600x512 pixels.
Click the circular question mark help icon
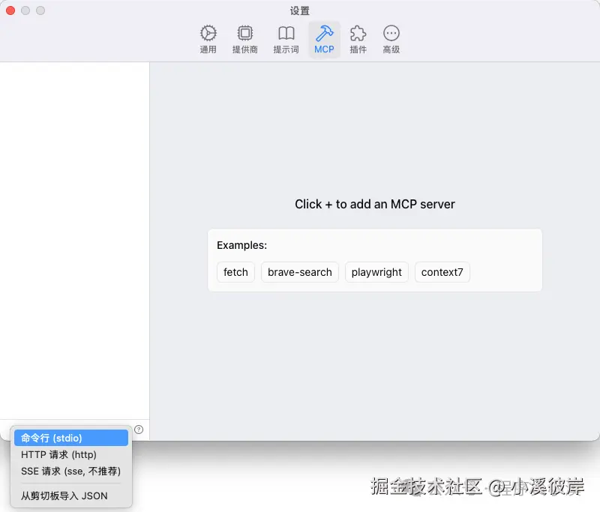[x=139, y=429]
